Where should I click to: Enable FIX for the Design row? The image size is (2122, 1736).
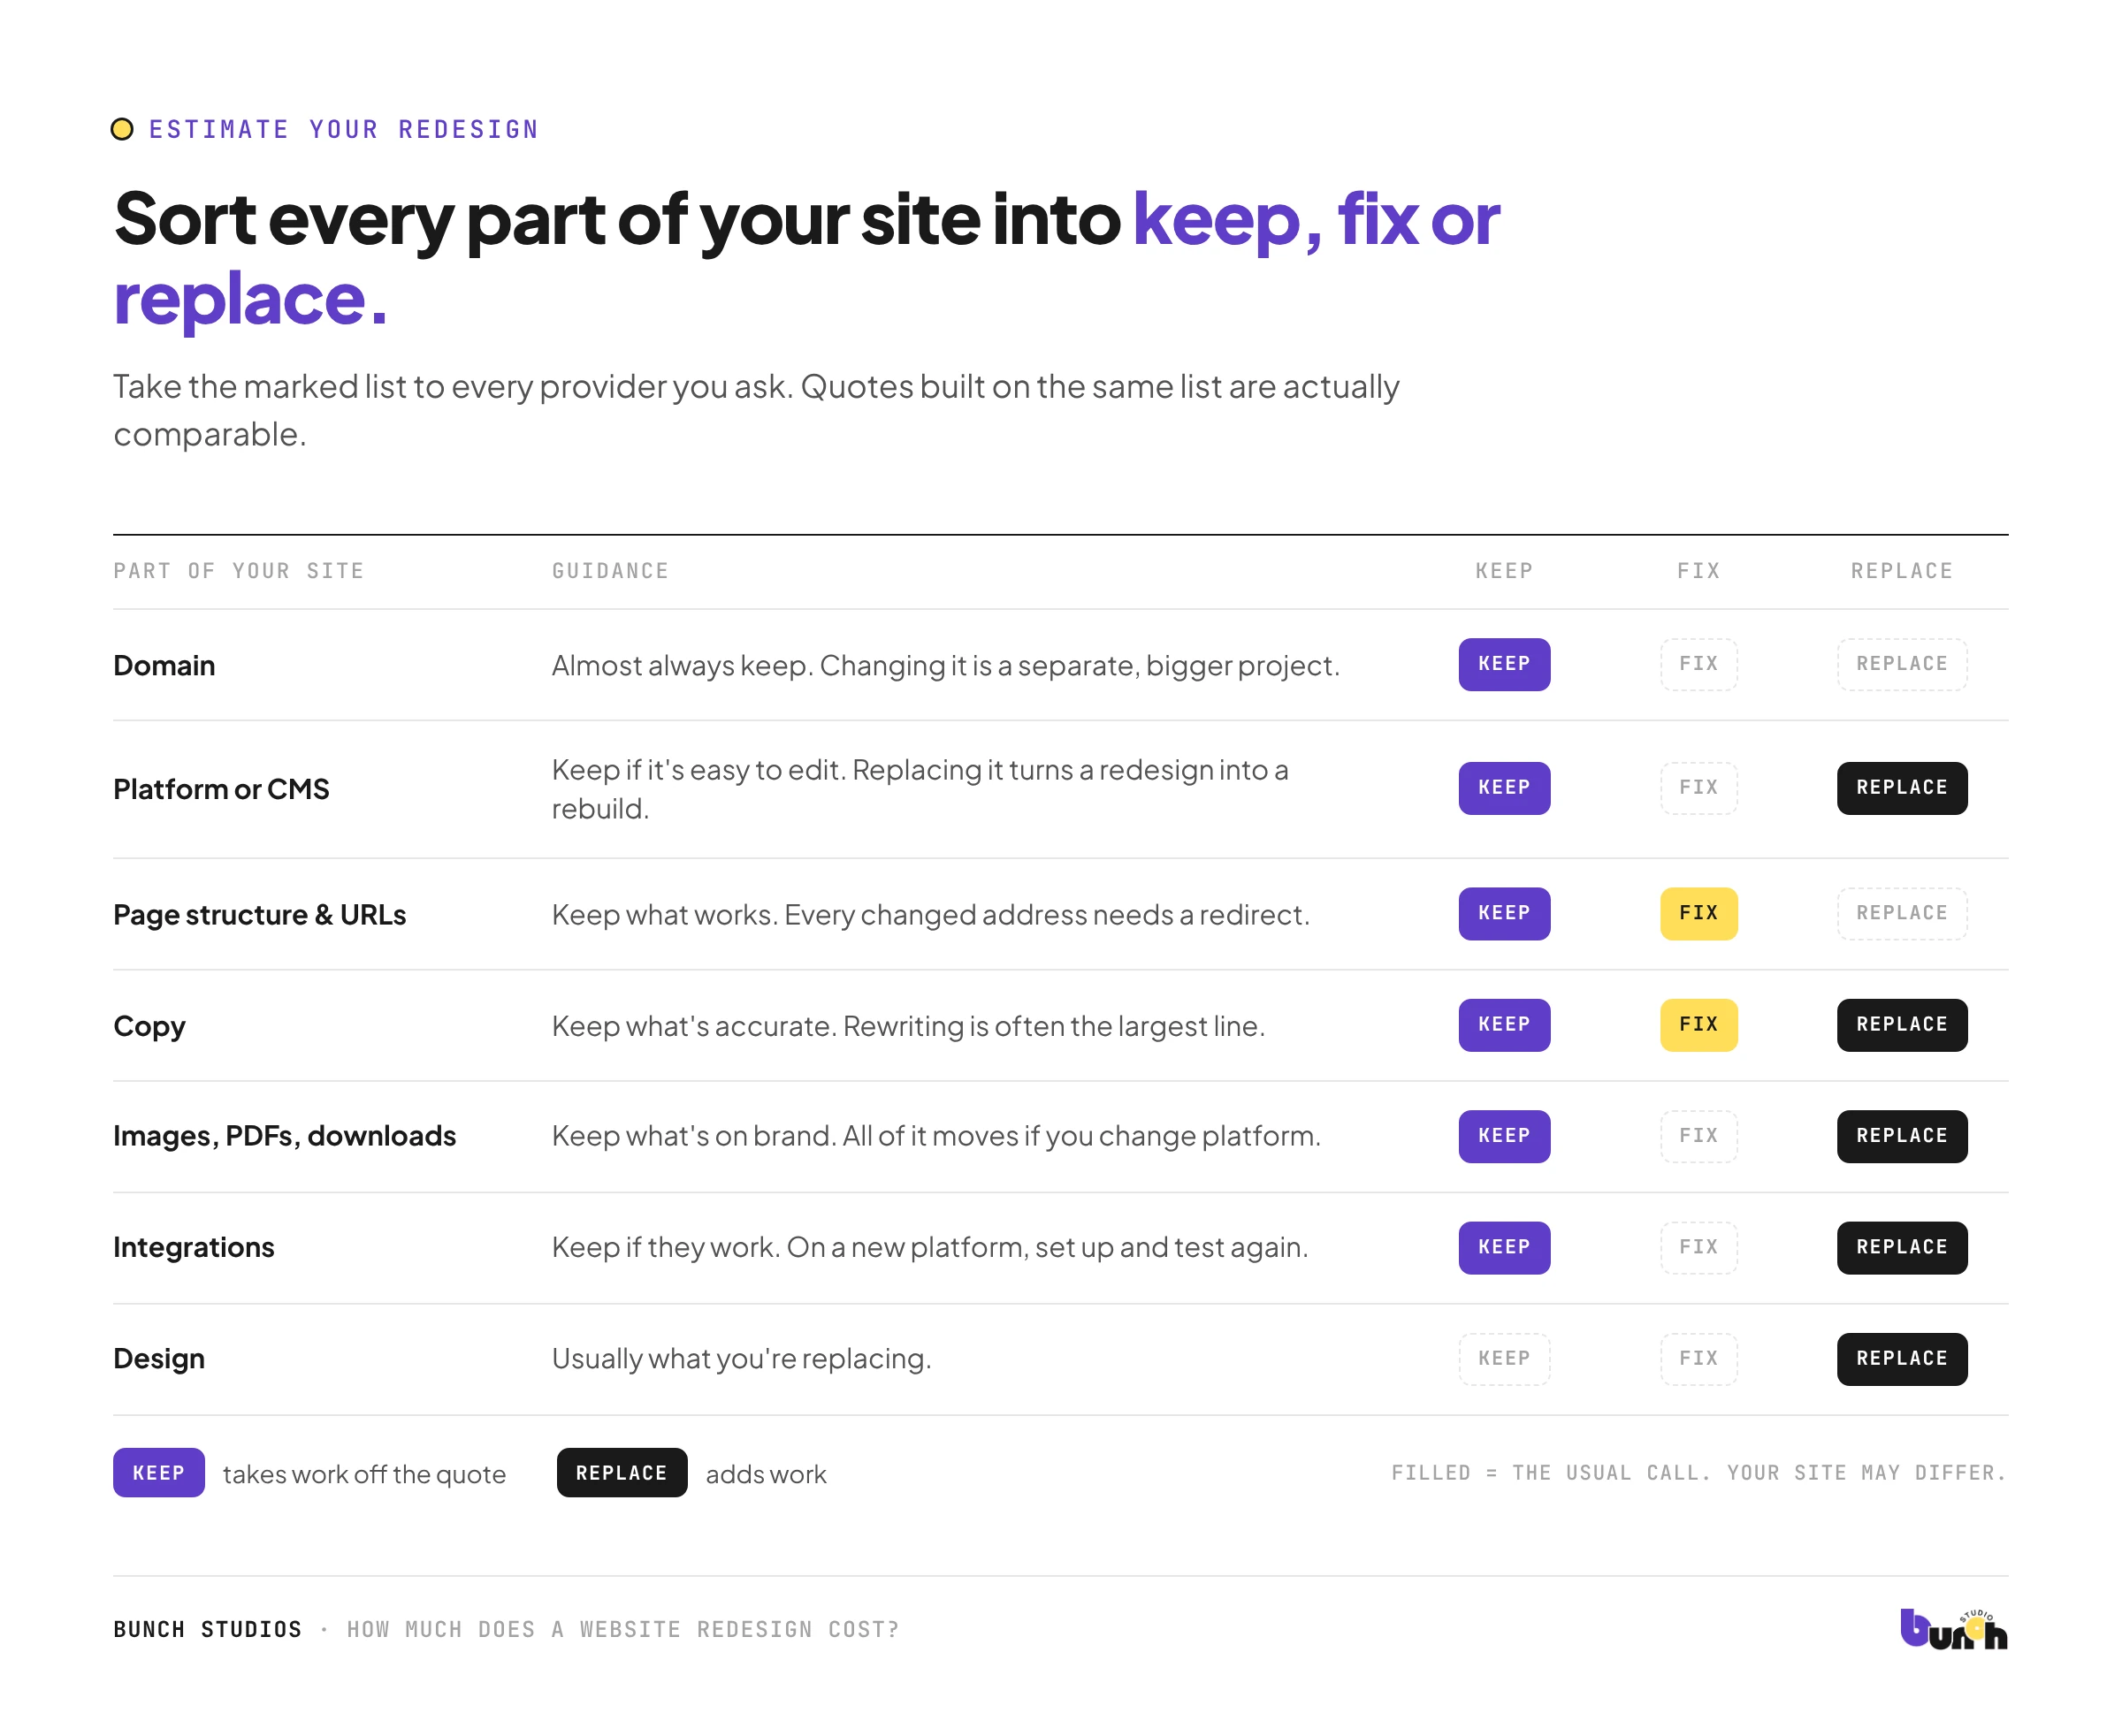click(x=1698, y=1359)
